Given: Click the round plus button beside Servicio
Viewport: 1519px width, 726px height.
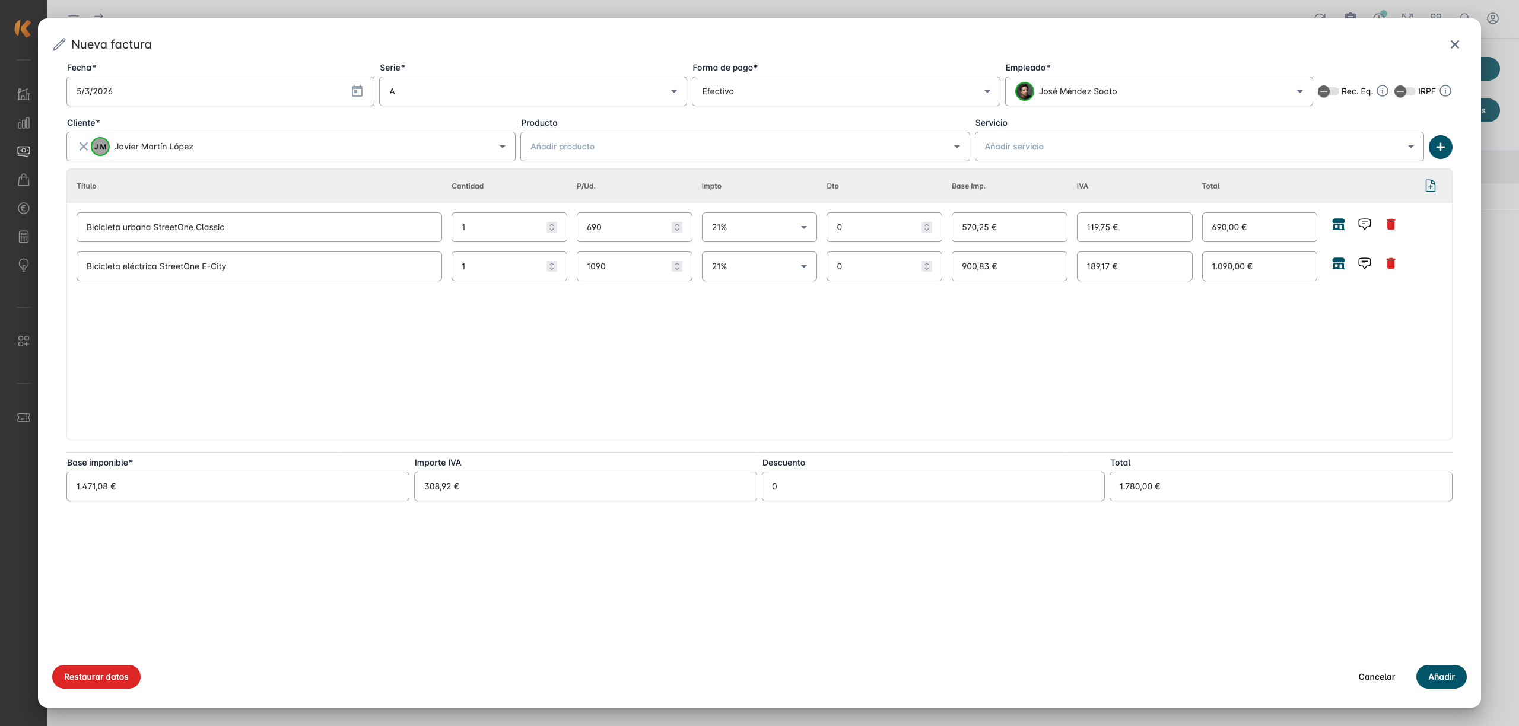Looking at the screenshot, I should pyautogui.click(x=1440, y=147).
